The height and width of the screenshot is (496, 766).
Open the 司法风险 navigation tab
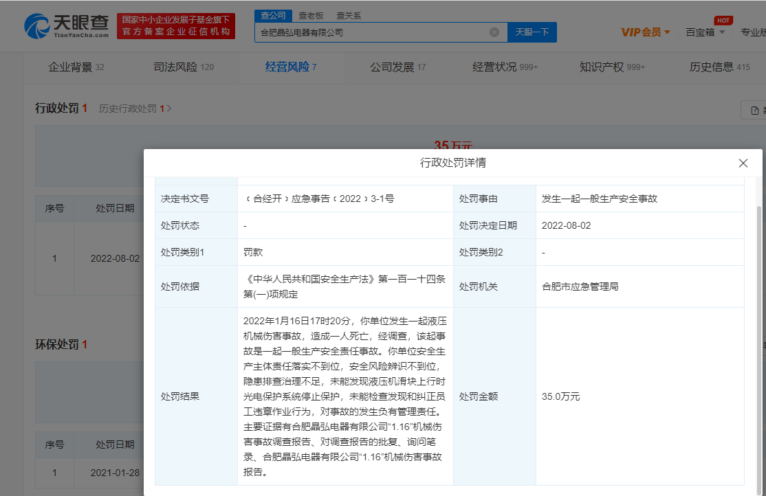point(183,67)
